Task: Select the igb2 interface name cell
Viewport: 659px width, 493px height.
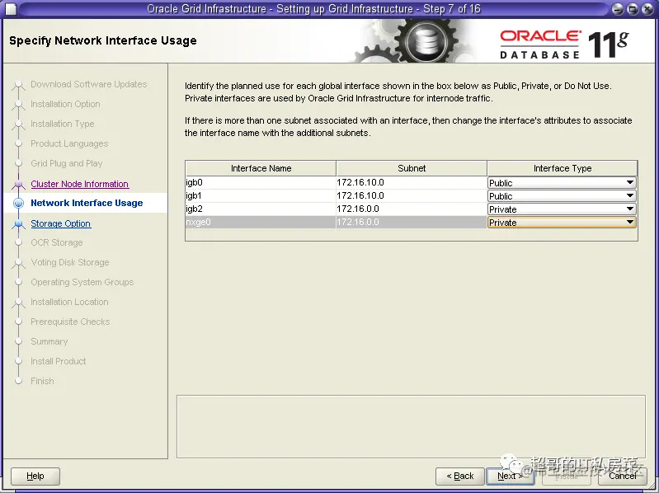Action: 261,209
